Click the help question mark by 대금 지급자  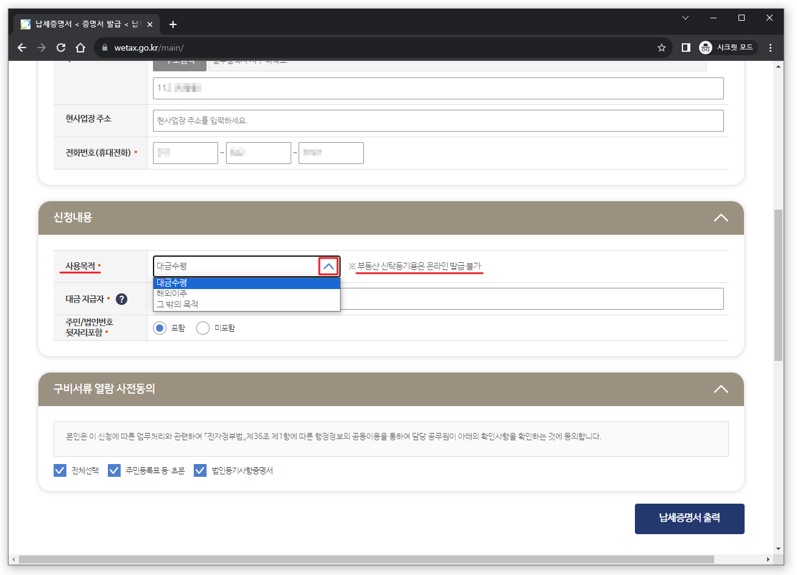click(122, 299)
